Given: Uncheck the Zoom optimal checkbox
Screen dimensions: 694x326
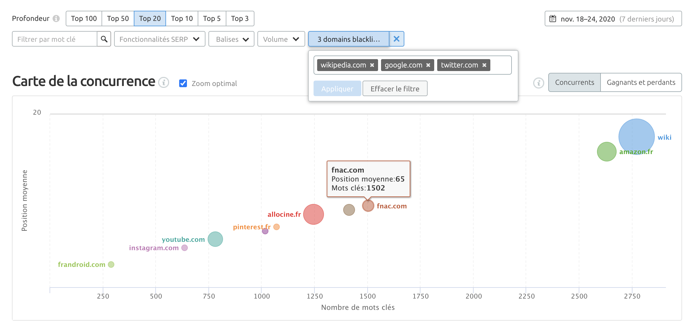Looking at the screenshot, I should coord(183,83).
